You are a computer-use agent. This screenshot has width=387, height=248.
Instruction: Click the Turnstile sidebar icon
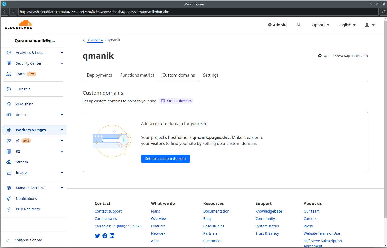(9, 89)
